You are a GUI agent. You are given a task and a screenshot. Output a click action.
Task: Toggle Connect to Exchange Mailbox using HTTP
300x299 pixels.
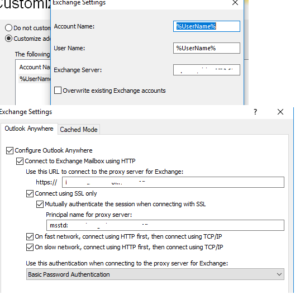(20, 161)
